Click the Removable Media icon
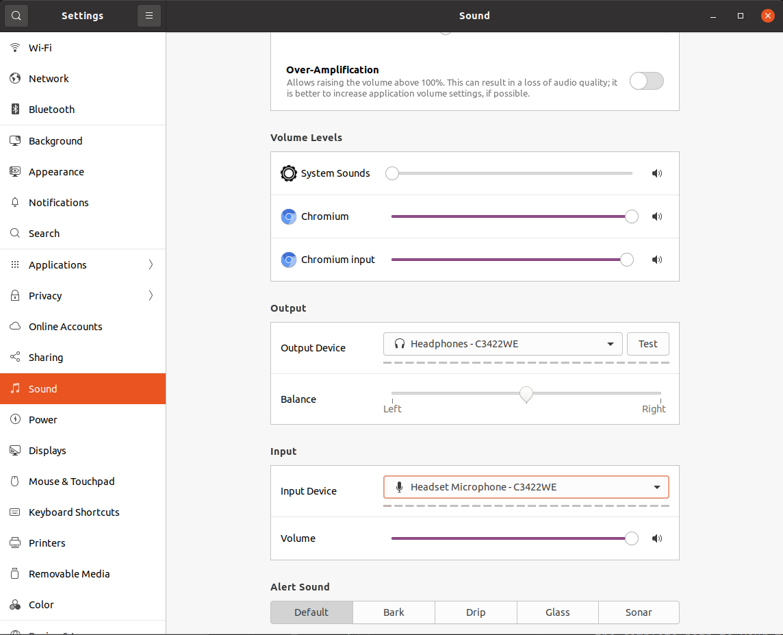The height and width of the screenshot is (635, 783). [15, 573]
